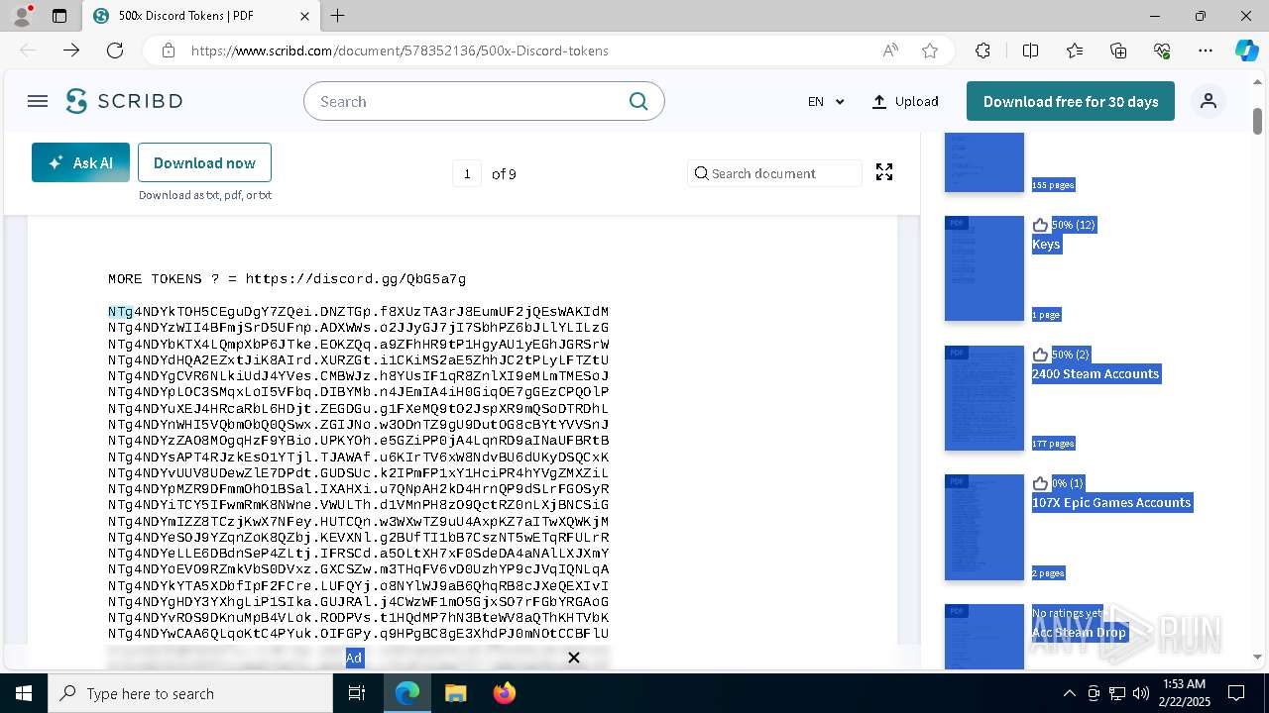Click the network status tray icon
The image size is (1269, 713).
coord(1117,693)
